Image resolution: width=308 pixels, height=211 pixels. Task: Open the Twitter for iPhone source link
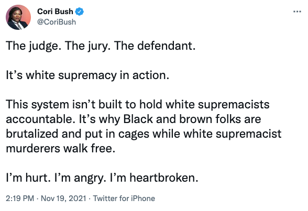pos(124,198)
